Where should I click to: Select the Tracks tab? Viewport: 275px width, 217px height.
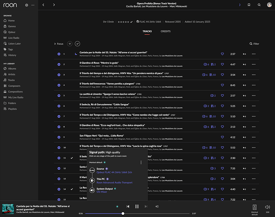coord(147,31)
